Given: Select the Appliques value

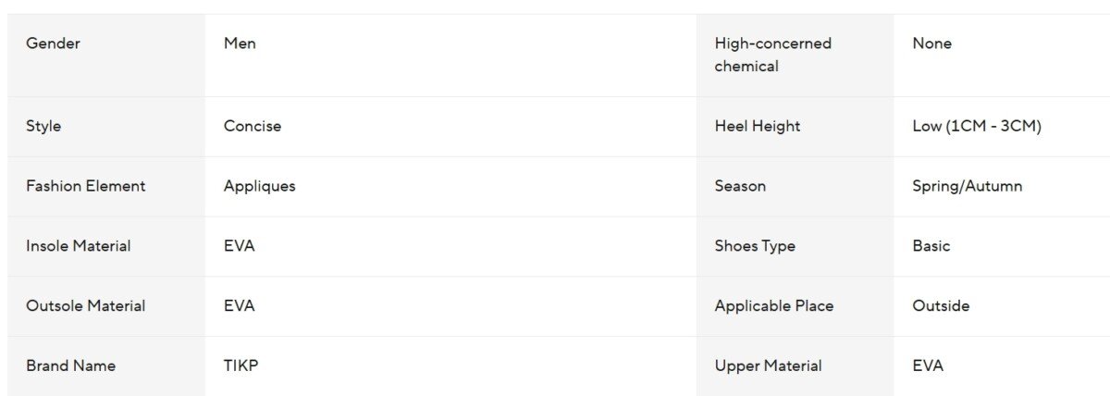Looking at the screenshot, I should pos(259,186).
